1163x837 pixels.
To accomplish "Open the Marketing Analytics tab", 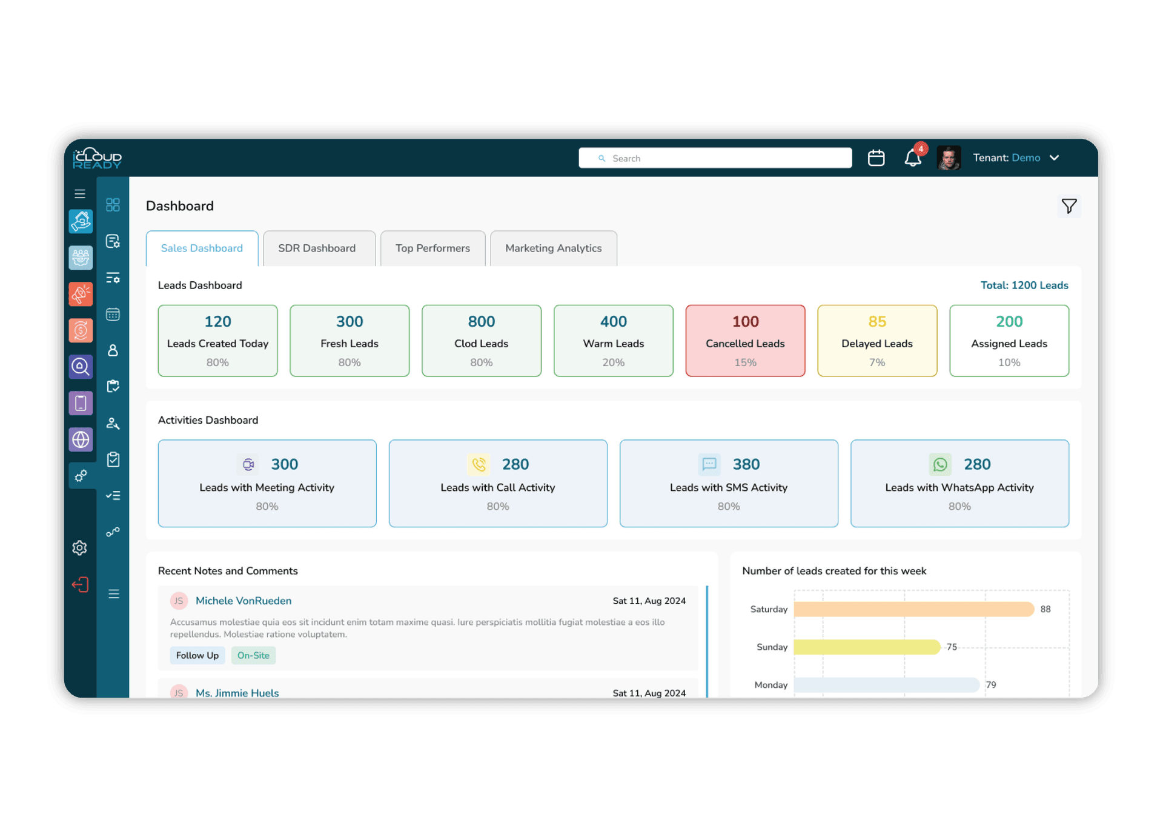I will (553, 248).
